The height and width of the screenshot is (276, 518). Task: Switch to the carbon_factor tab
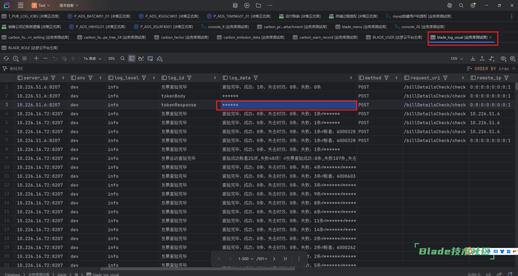181,37
